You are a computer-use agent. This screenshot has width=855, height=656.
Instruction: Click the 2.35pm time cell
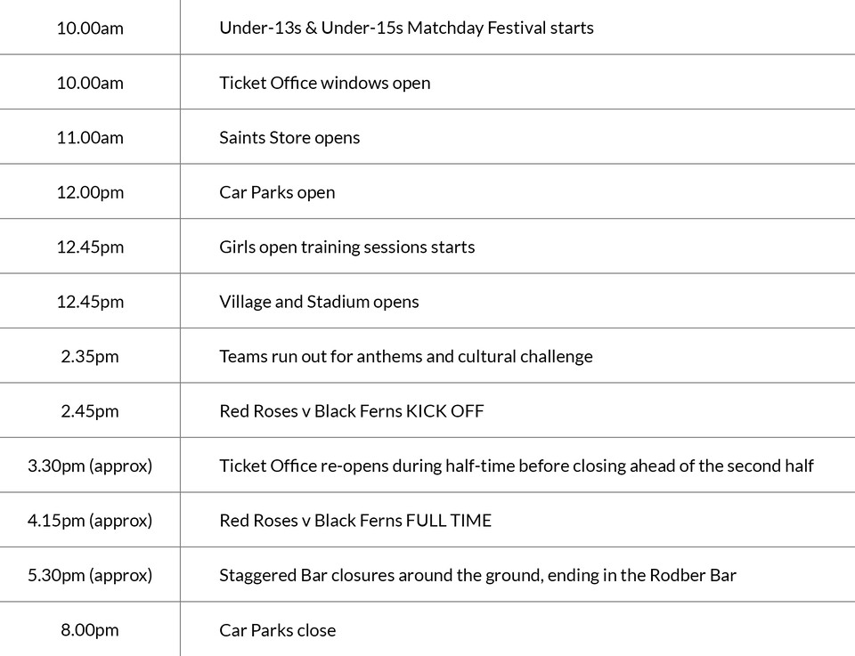90,357
